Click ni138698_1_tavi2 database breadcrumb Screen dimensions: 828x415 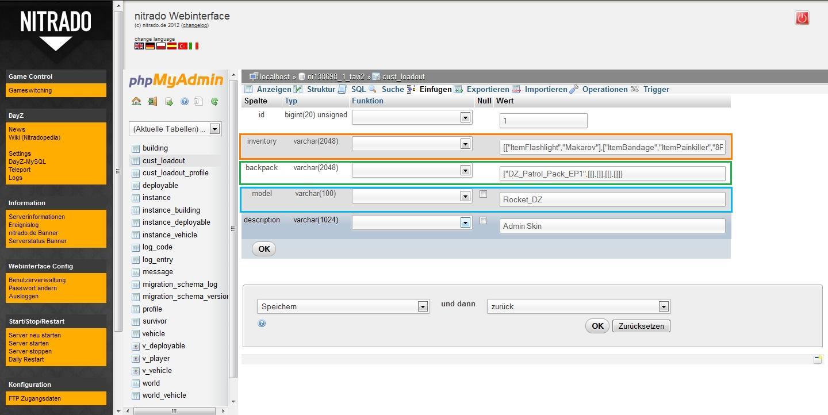coord(336,76)
